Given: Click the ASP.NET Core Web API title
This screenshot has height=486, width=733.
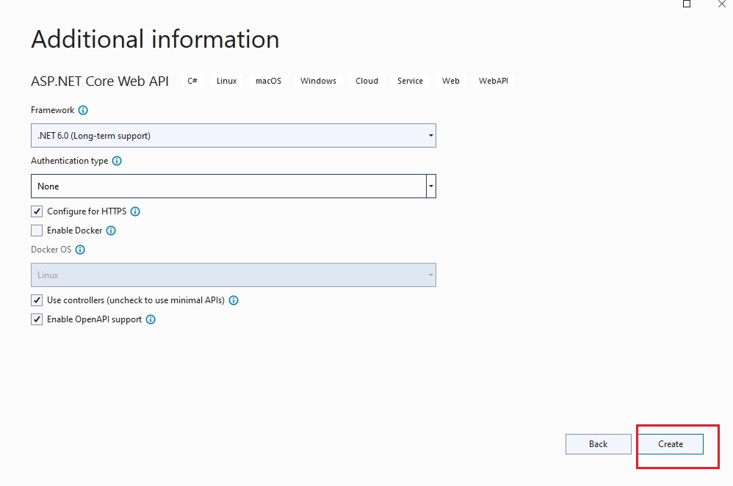Looking at the screenshot, I should (100, 81).
